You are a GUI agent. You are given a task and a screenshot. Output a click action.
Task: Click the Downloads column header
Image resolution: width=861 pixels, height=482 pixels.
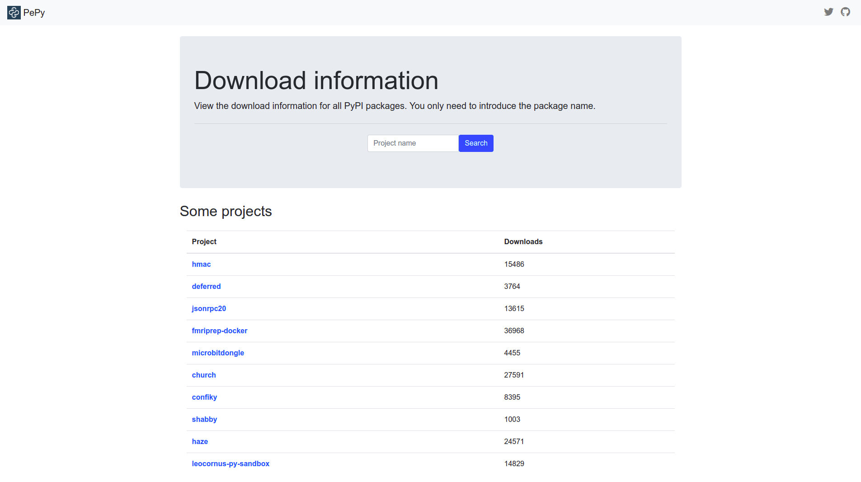coord(523,242)
